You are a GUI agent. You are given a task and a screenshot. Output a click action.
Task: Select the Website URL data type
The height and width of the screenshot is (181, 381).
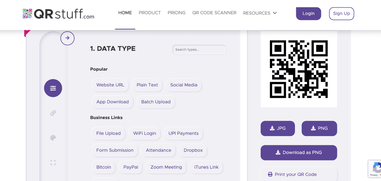pyautogui.click(x=110, y=85)
